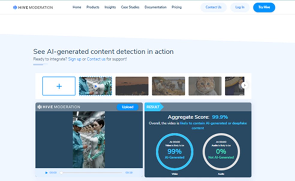
Task: Click the Upload button in the player
Action: click(x=127, y=107)
